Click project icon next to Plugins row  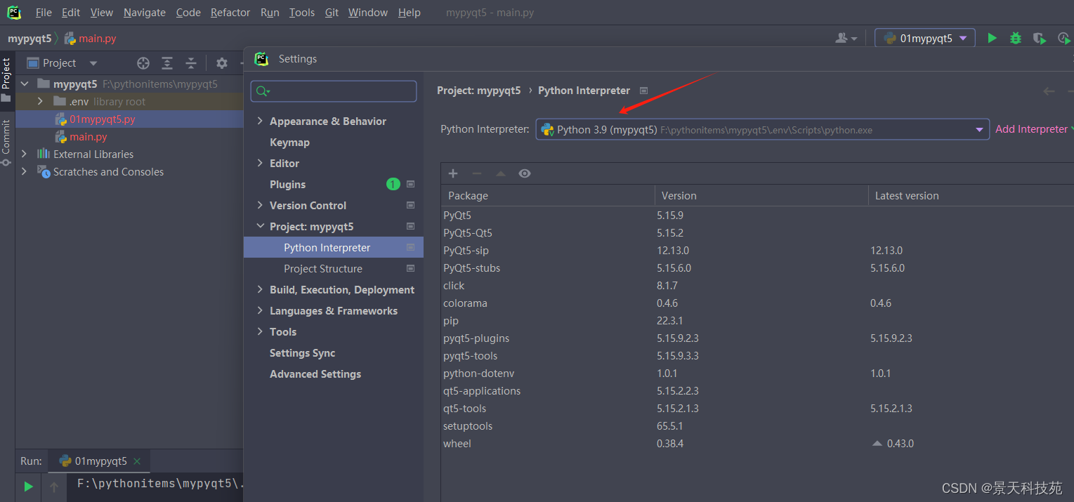(411, 184)
